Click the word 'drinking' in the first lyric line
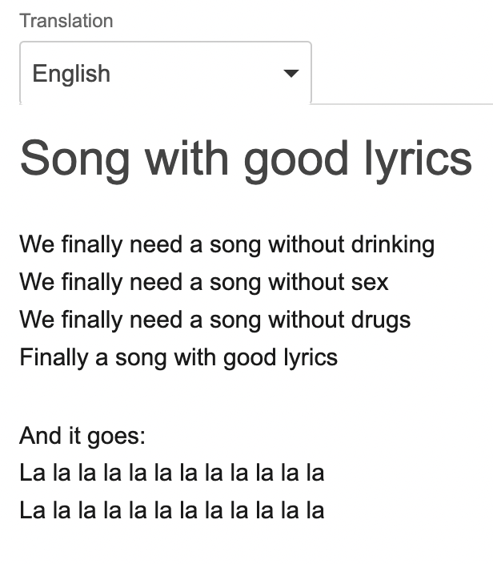 393,244
